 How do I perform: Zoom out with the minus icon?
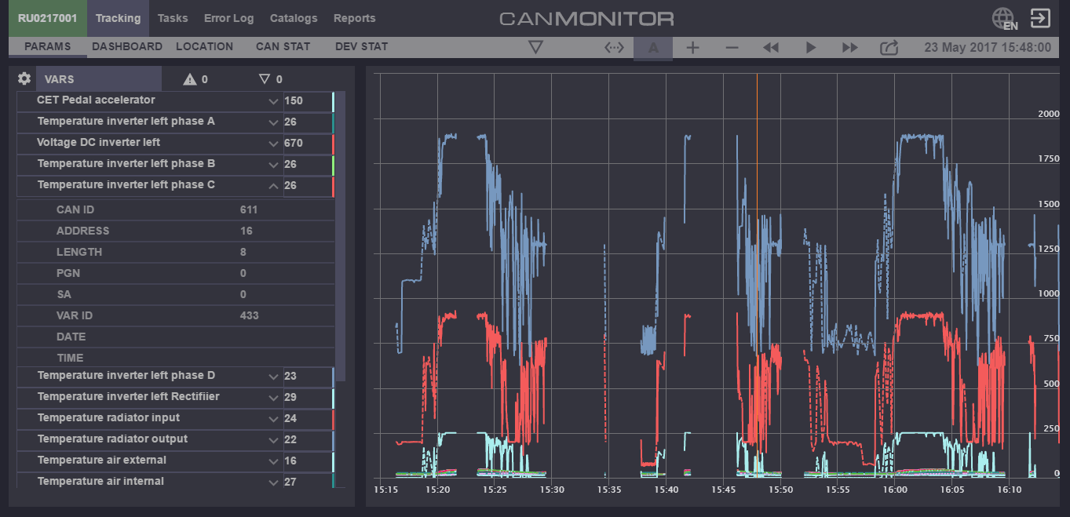[x=732, y=48]
